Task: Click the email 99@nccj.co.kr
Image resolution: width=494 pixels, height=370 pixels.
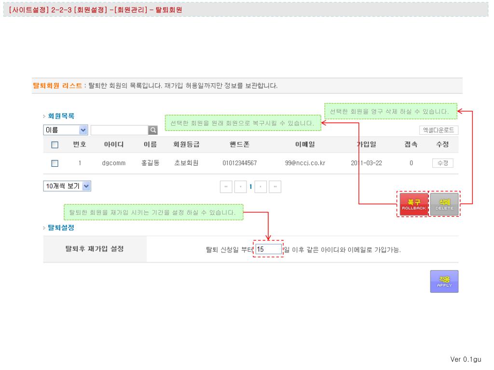Action: coord(305,163)
